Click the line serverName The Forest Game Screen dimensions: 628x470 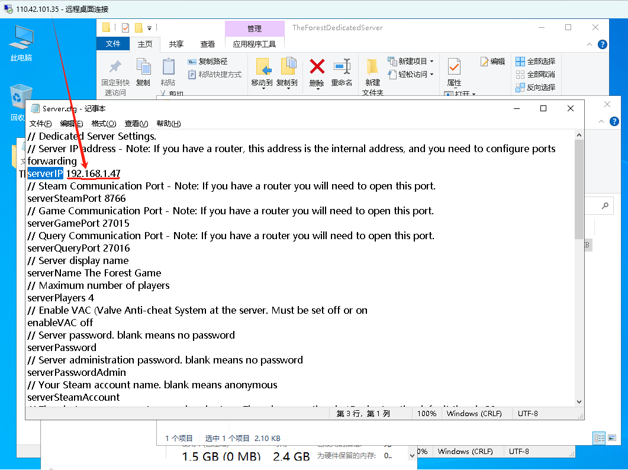[94, 273]
